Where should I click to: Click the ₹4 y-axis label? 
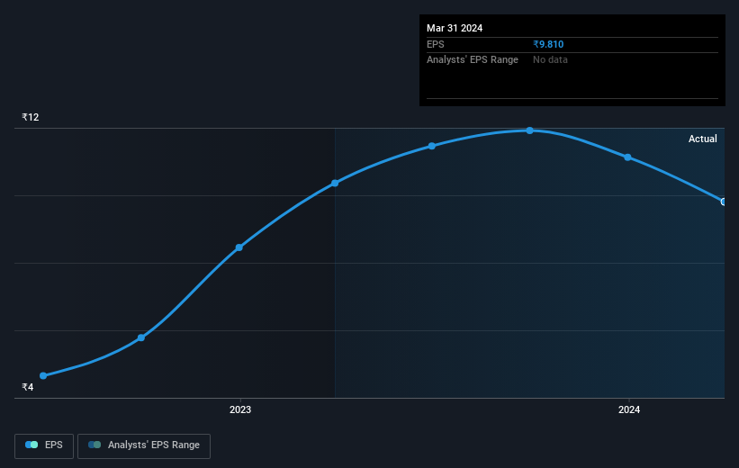click(28, 387)
